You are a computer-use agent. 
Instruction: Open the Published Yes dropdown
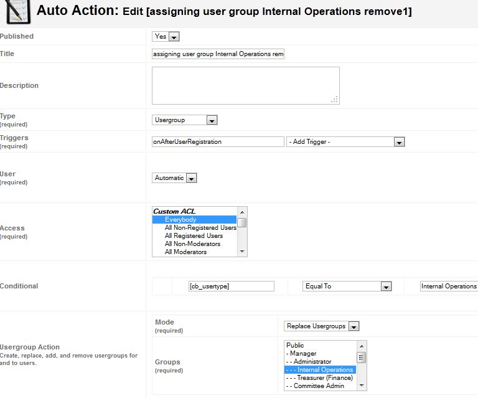pos(166,37)
